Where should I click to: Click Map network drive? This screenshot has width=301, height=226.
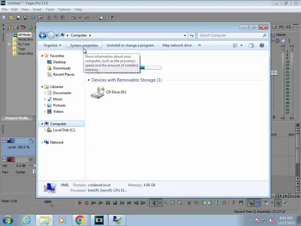click(x=177, y=45)
